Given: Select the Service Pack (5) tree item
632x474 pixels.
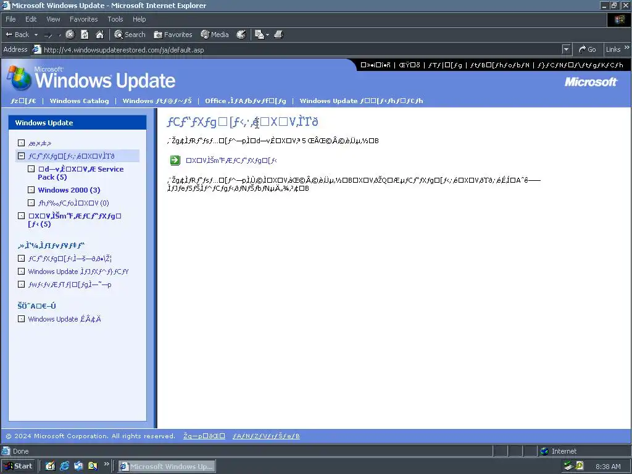Looking at the screenshot, I should point(81,173).
